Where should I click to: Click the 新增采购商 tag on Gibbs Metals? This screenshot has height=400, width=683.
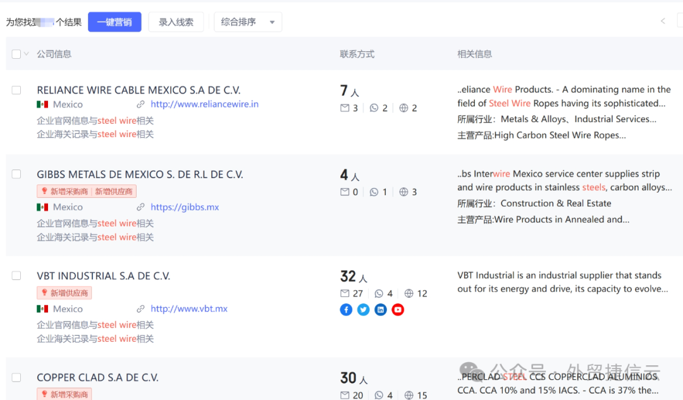64,191
